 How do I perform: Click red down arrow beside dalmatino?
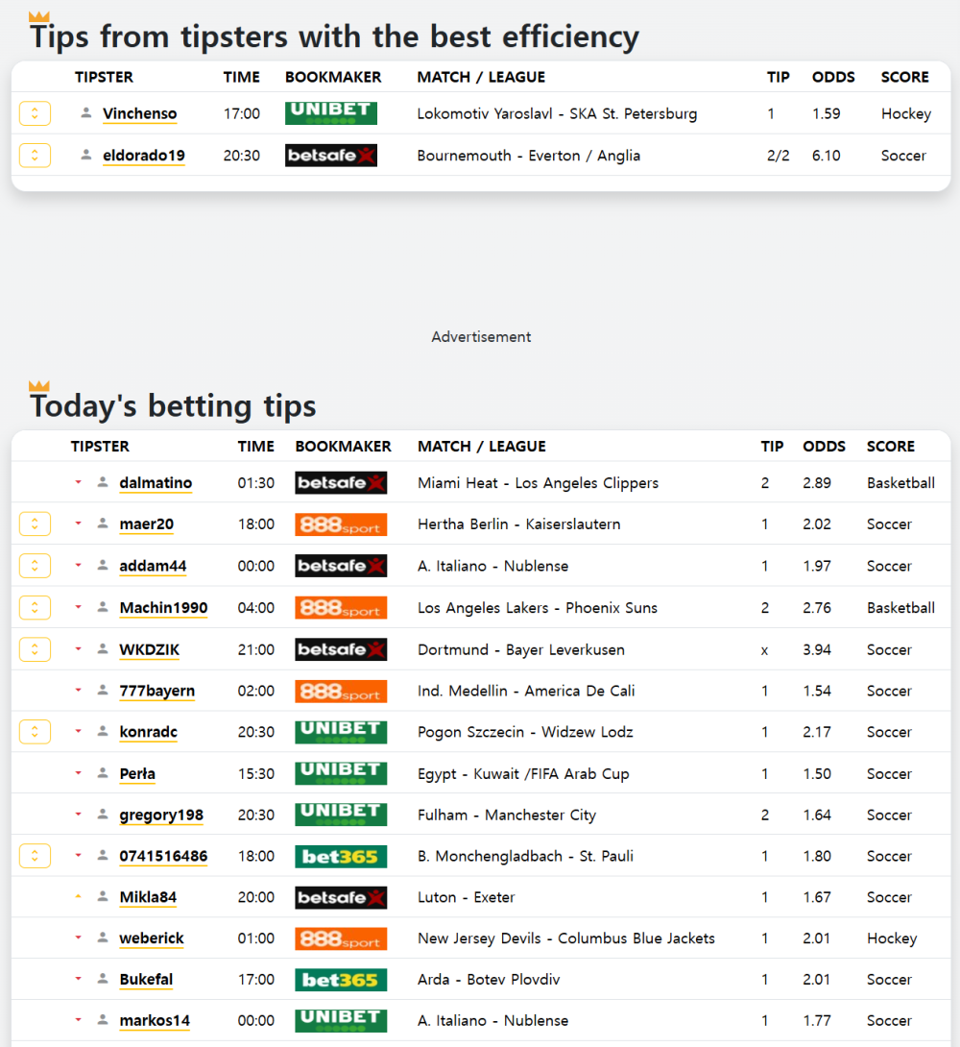tap(78, 482)
